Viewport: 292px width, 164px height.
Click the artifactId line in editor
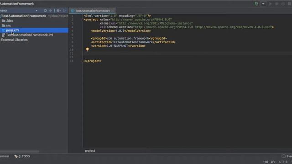click(x=133, y=42)
